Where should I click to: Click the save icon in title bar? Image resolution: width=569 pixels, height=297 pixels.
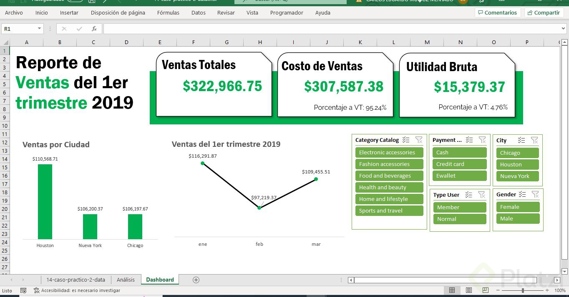pyautogui.click(x=92, y=2)
